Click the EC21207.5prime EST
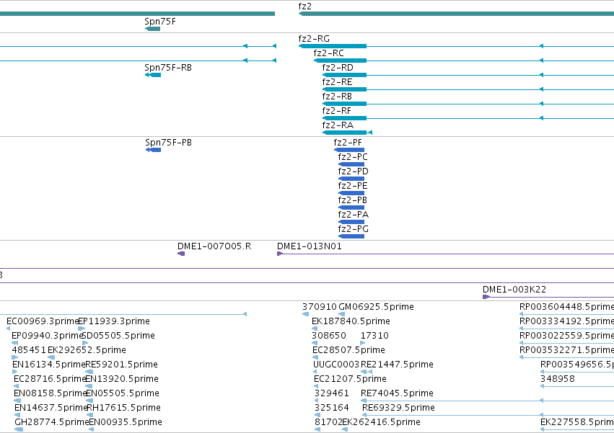614x433 pixels. click(316, 386)
